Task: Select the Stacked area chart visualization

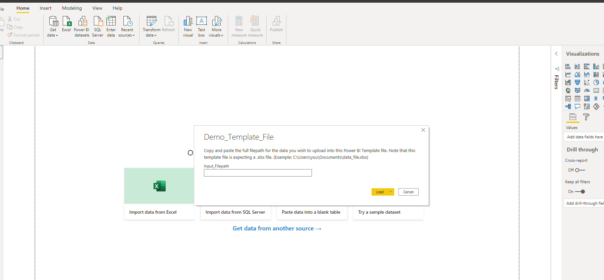Action: [587, 74]
